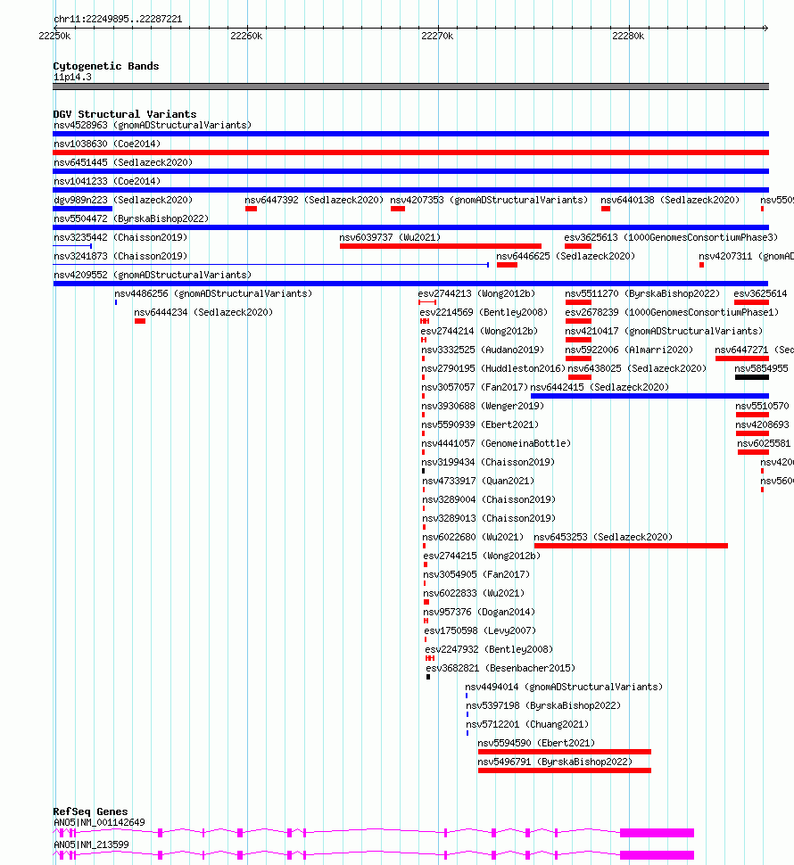Click the esv3682821 (Besenbacher2015) label
Viewport: 794px width, 865px height.
500,669
